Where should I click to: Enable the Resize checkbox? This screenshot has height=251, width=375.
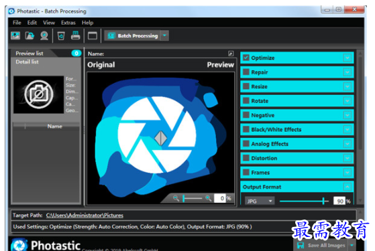[x=246, y=86]
